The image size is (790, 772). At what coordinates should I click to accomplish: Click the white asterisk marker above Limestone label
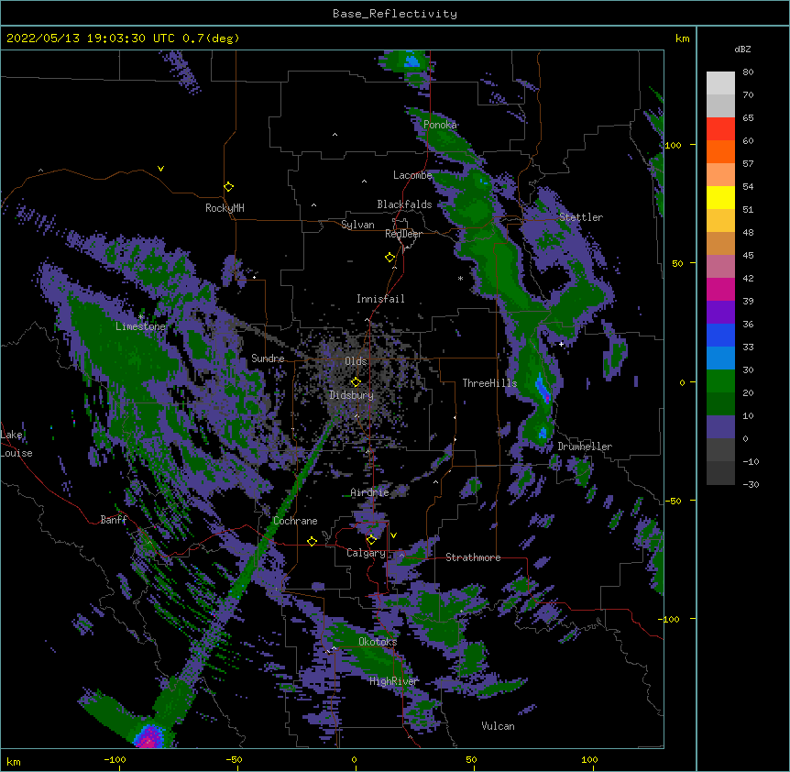click(x=140, y=317)
